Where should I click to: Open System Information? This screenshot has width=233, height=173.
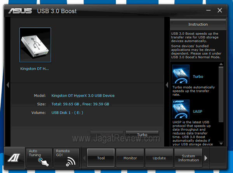tap(188, 158)
